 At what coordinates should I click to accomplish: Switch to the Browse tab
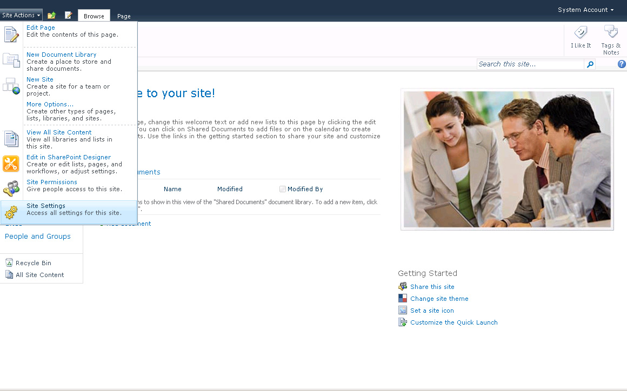point(94,16)
